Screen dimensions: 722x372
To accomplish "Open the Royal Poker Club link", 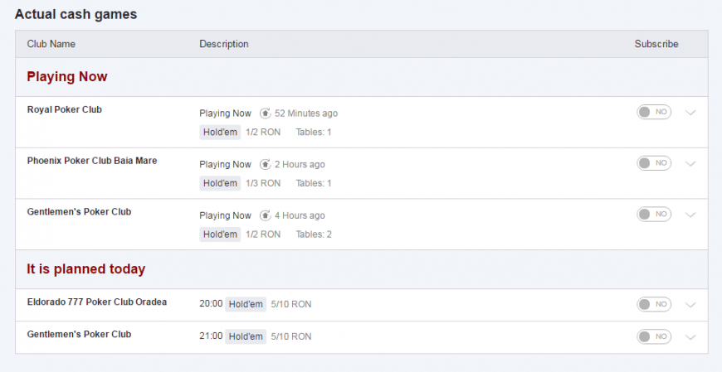I will [65, 109].
